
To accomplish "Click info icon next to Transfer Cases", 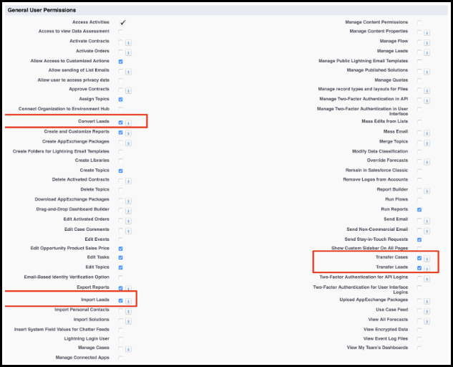I will tap(427, 259).
